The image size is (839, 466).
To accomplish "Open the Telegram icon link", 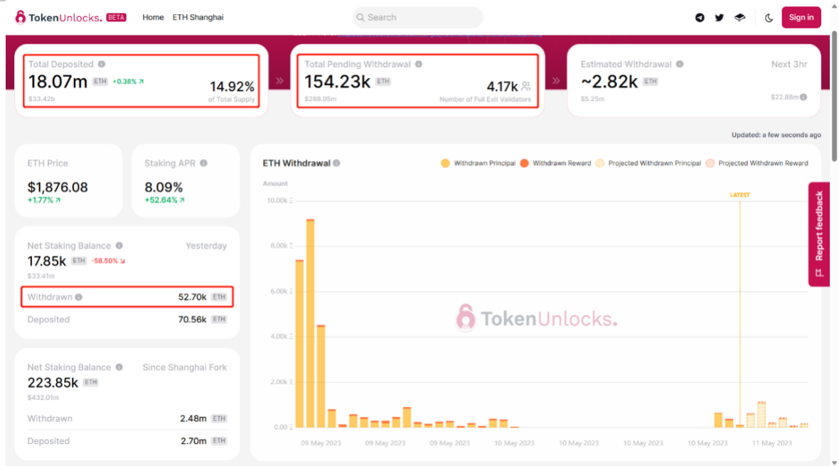I will pos(700,18).
